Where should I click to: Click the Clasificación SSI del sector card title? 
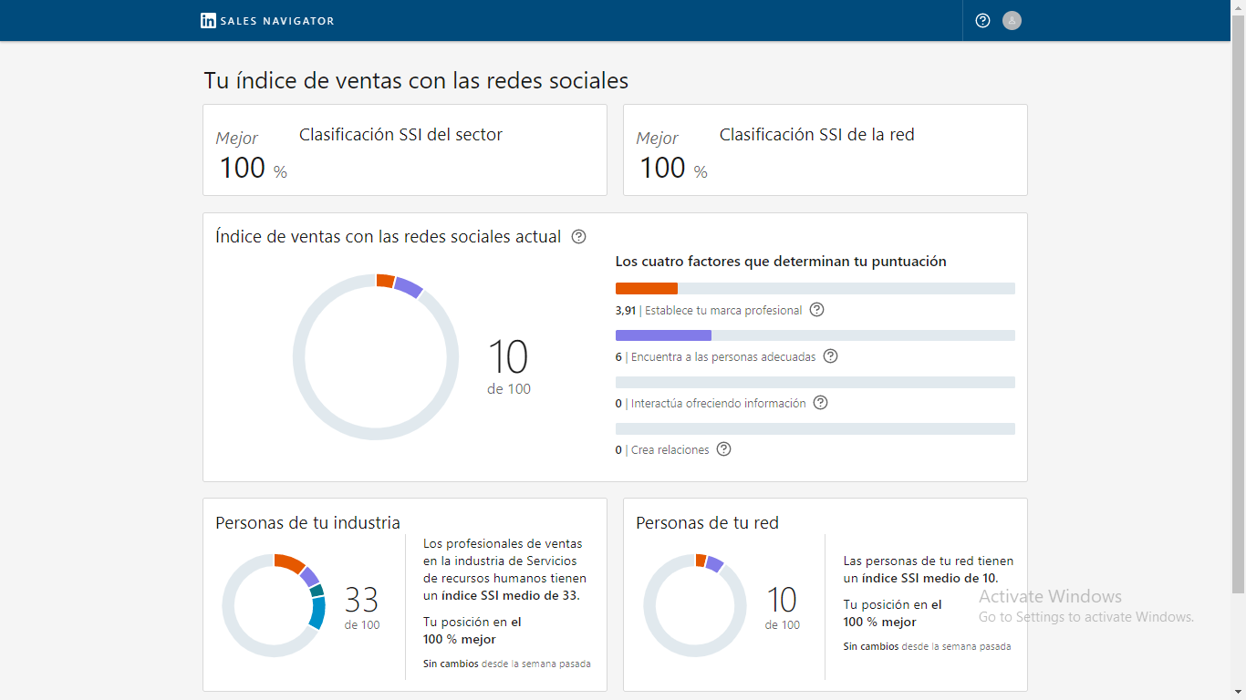coord(400,135)
